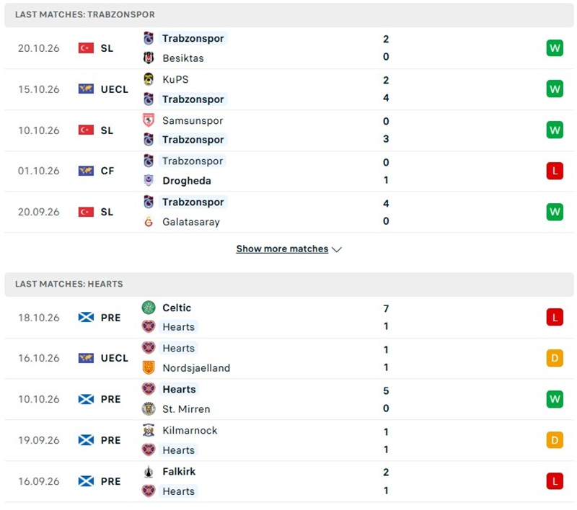The height and width of the screenshot is (510, 577).
Task: Click the orange D badge for Nordsjaelland match
Action: click(x=555, y=358)
